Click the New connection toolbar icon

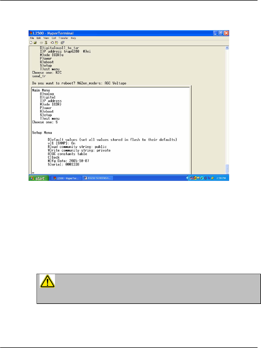(x=31, y=42)
